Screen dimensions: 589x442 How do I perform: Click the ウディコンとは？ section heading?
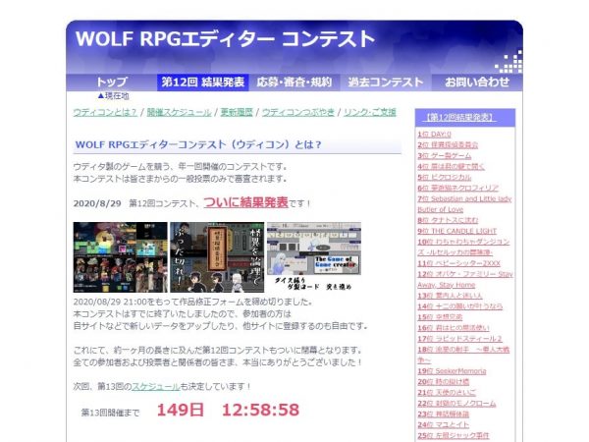coord(198,144)
